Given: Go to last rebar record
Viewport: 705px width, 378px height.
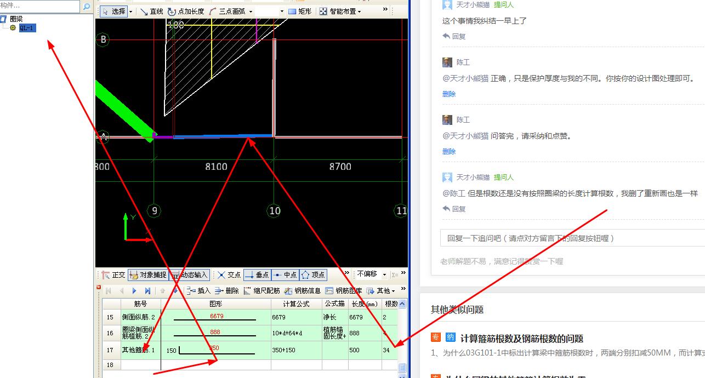Looking at the screenshot, I should click(147, 291).
